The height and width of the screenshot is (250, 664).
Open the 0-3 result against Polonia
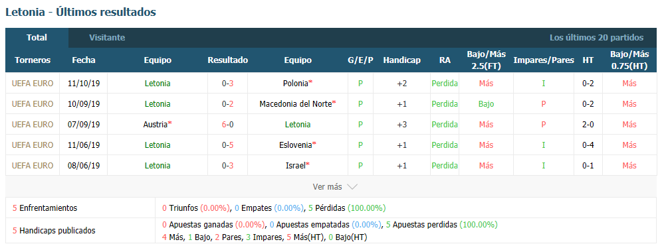(228, 83)
